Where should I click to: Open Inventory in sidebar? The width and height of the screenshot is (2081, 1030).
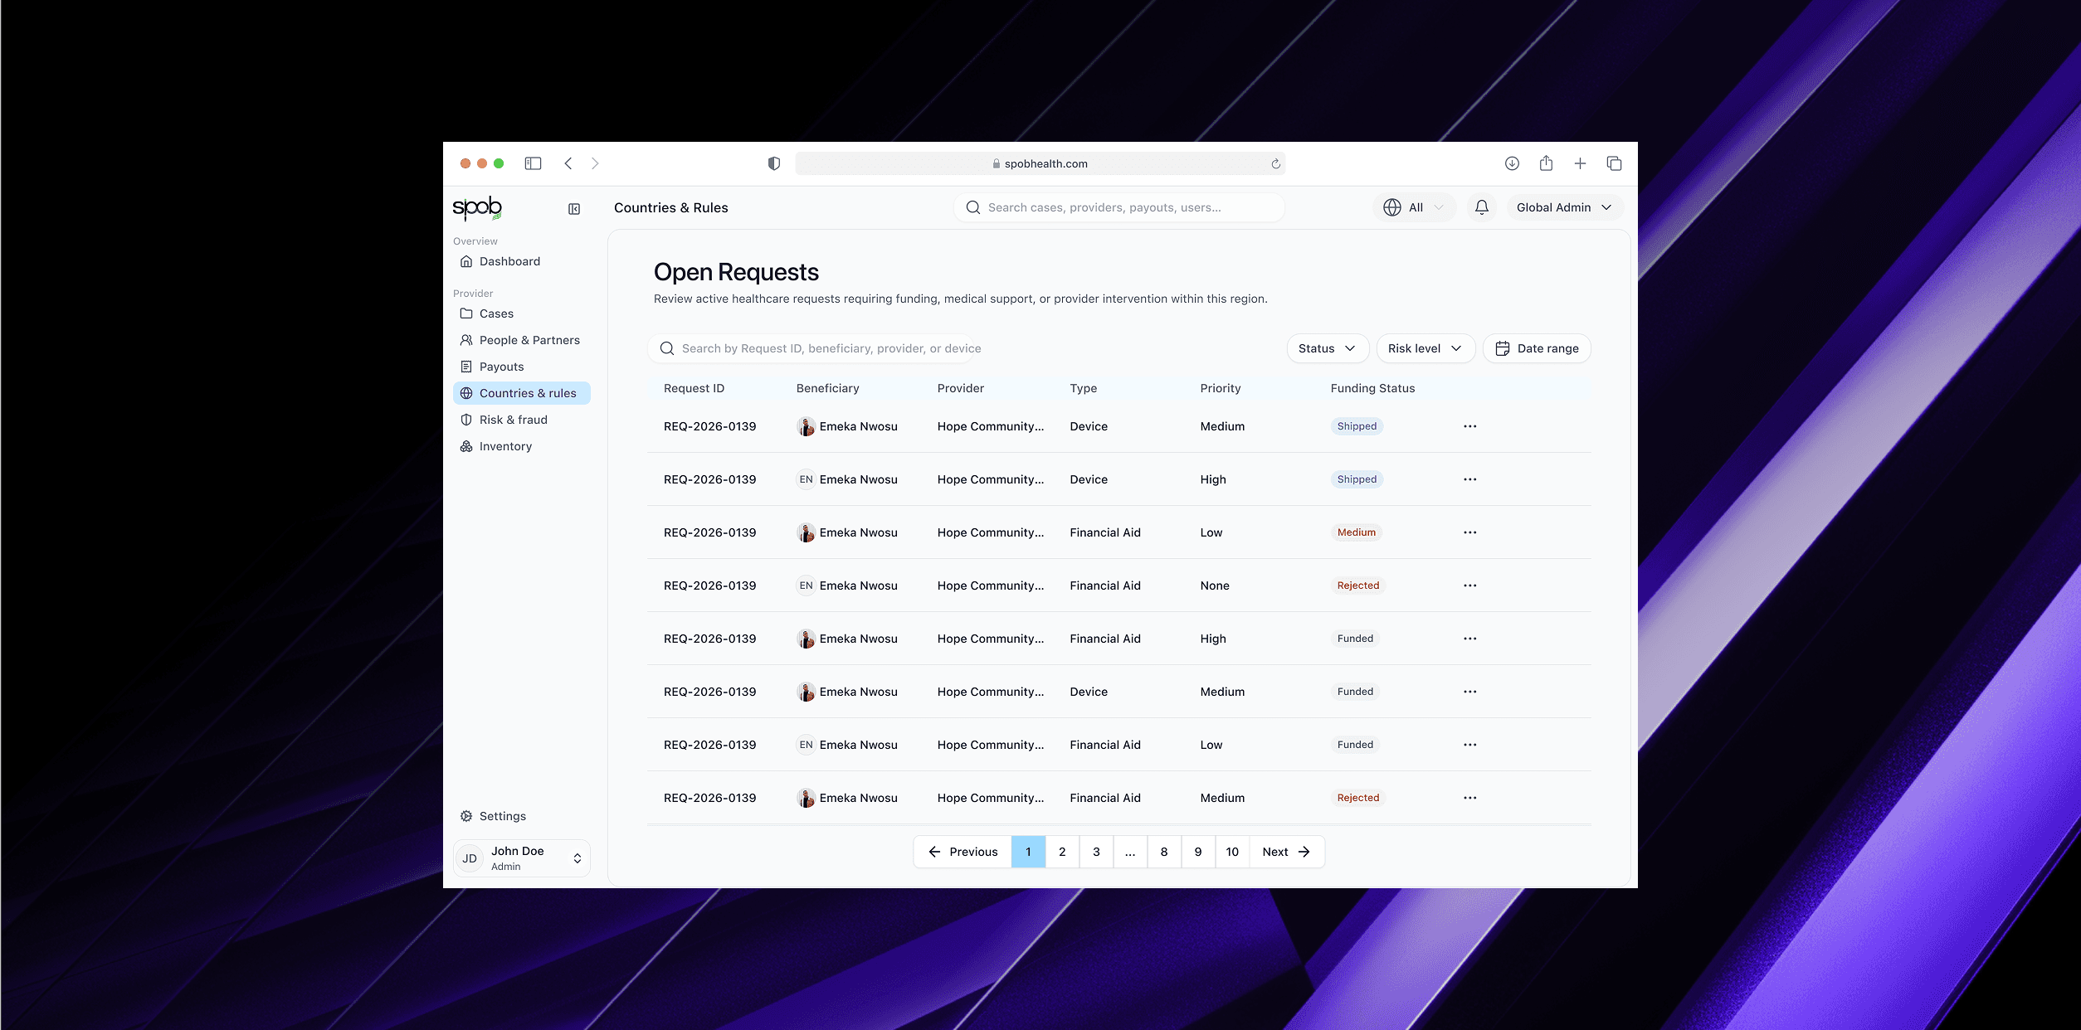pos(522,446)
